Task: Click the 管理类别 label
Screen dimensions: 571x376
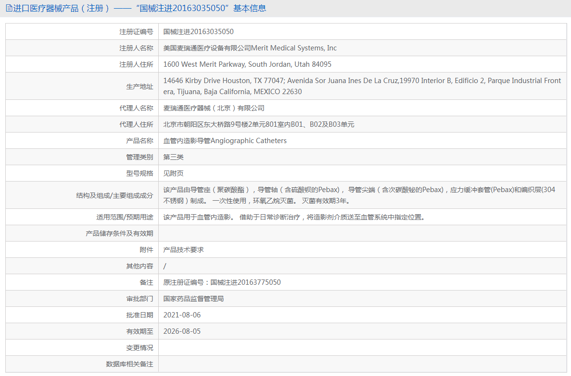Action: 140,157
